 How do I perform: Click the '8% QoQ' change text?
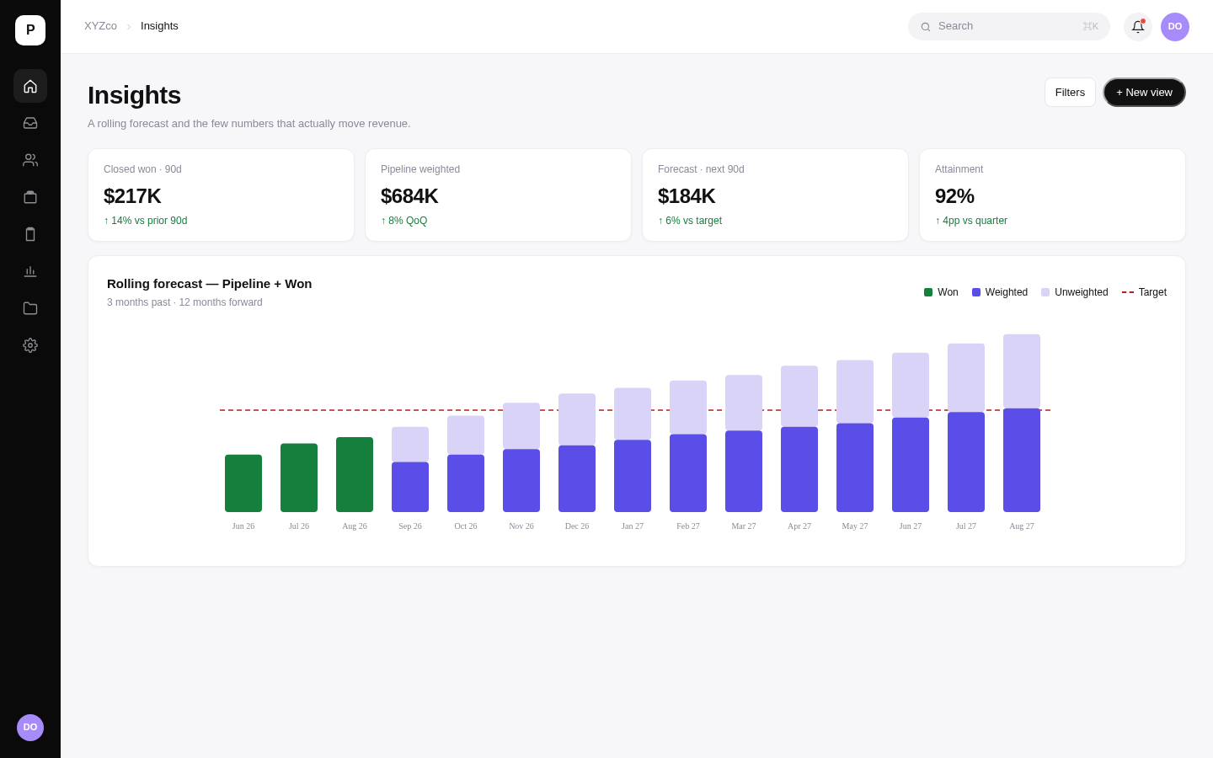click(x=404, y=221)
